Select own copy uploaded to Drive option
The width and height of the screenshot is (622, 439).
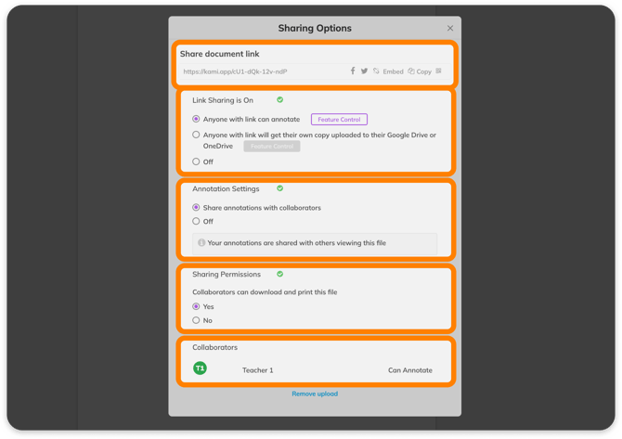coord(196,135)
